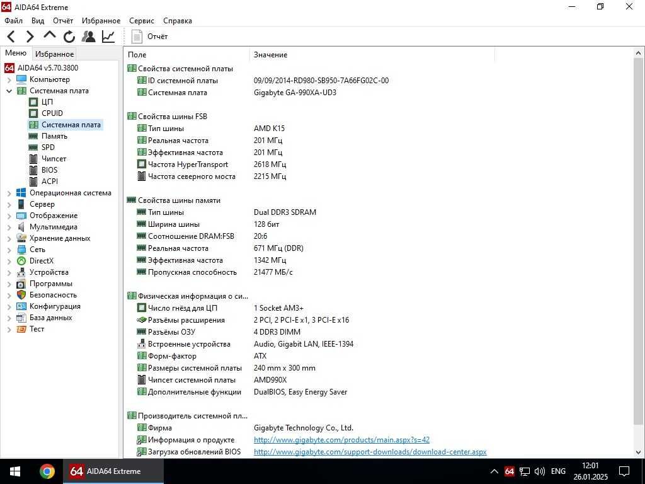The image size is (645, 484).
Task: Click the Значение column header
Action: (x=372, y=55)
